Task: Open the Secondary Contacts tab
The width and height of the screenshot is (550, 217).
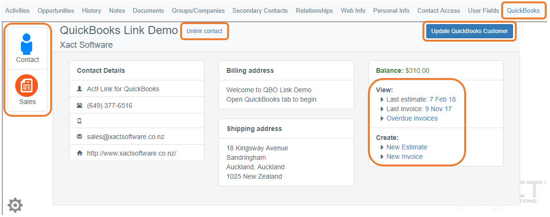Action: pos(260,10)
